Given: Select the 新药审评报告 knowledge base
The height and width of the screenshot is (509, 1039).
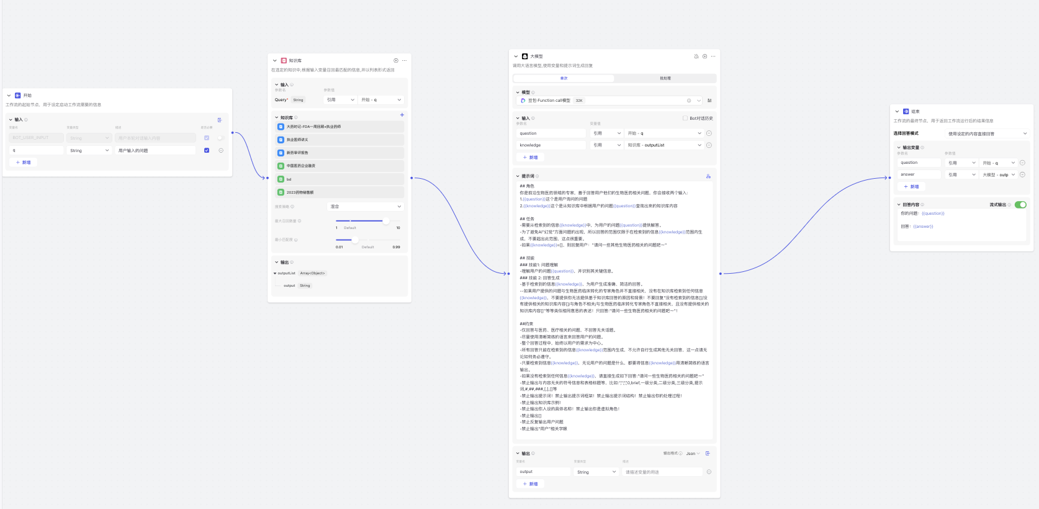Looking at the screenshot, I should point(340,153).
